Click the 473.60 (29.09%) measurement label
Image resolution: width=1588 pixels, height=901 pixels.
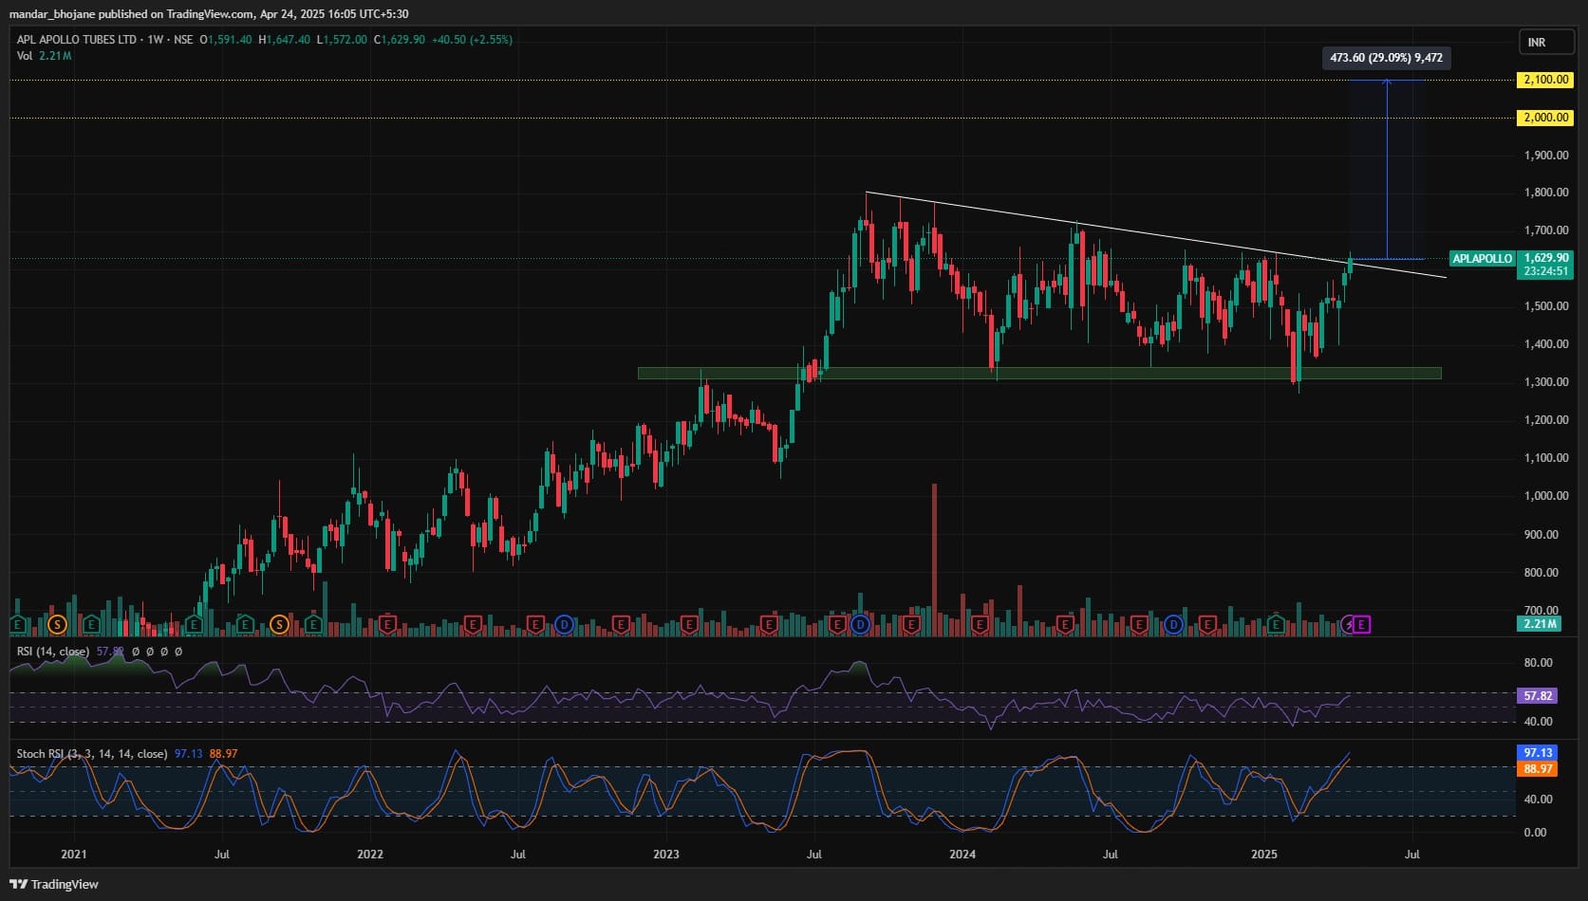[x=1386, y=58]
